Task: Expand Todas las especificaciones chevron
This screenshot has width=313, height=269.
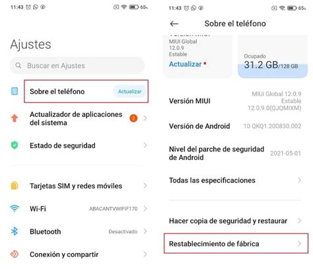Action: [300, 180]
